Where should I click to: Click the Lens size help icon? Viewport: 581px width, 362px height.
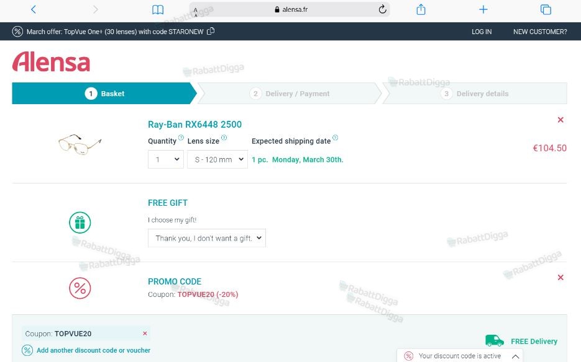[x=224, y=138]
